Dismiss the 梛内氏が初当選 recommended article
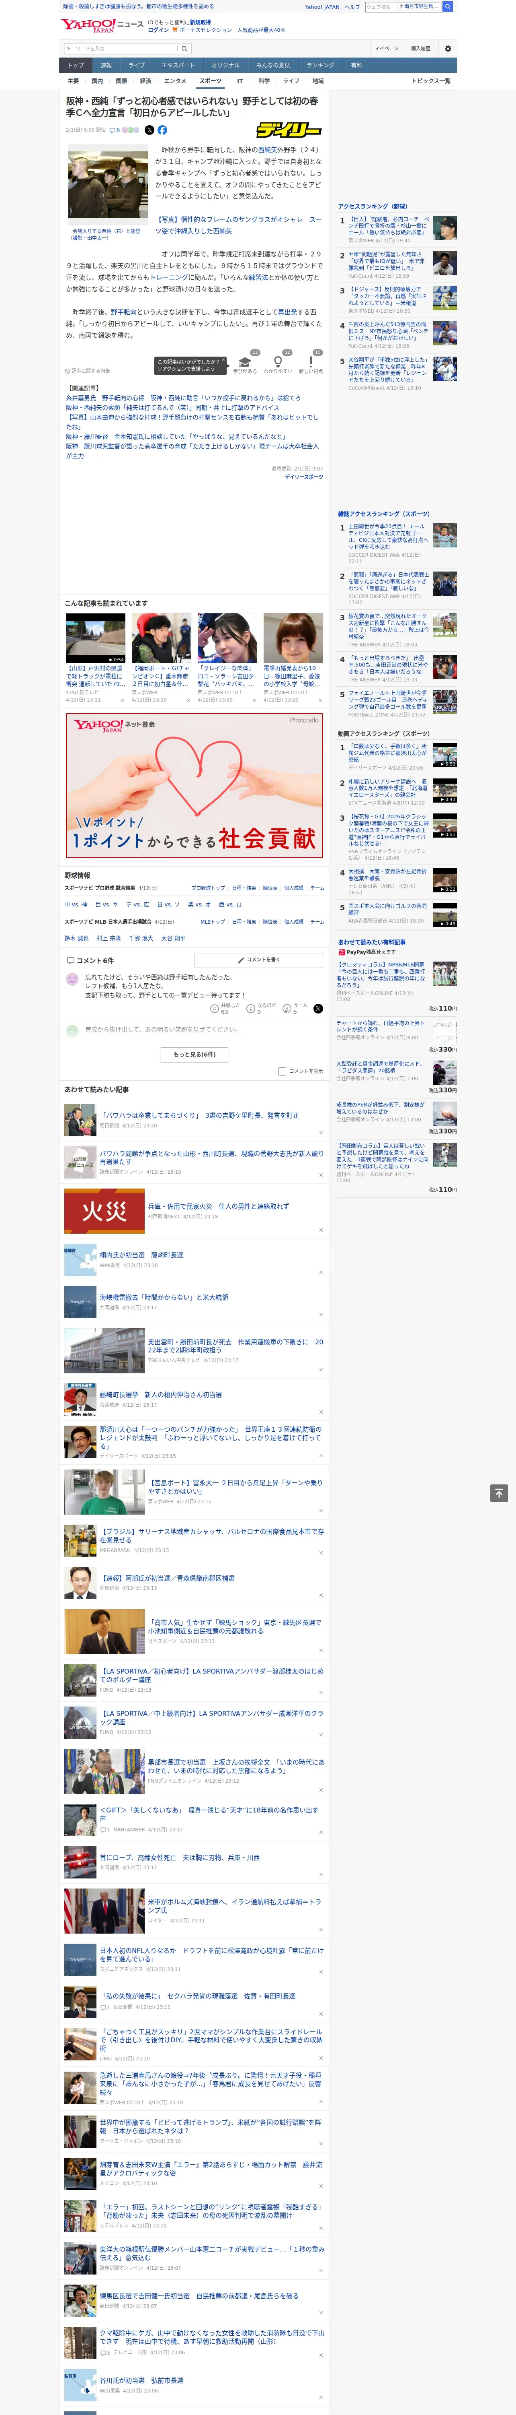This screenshot has height=2415, width=516. (x=321, y=1273)
